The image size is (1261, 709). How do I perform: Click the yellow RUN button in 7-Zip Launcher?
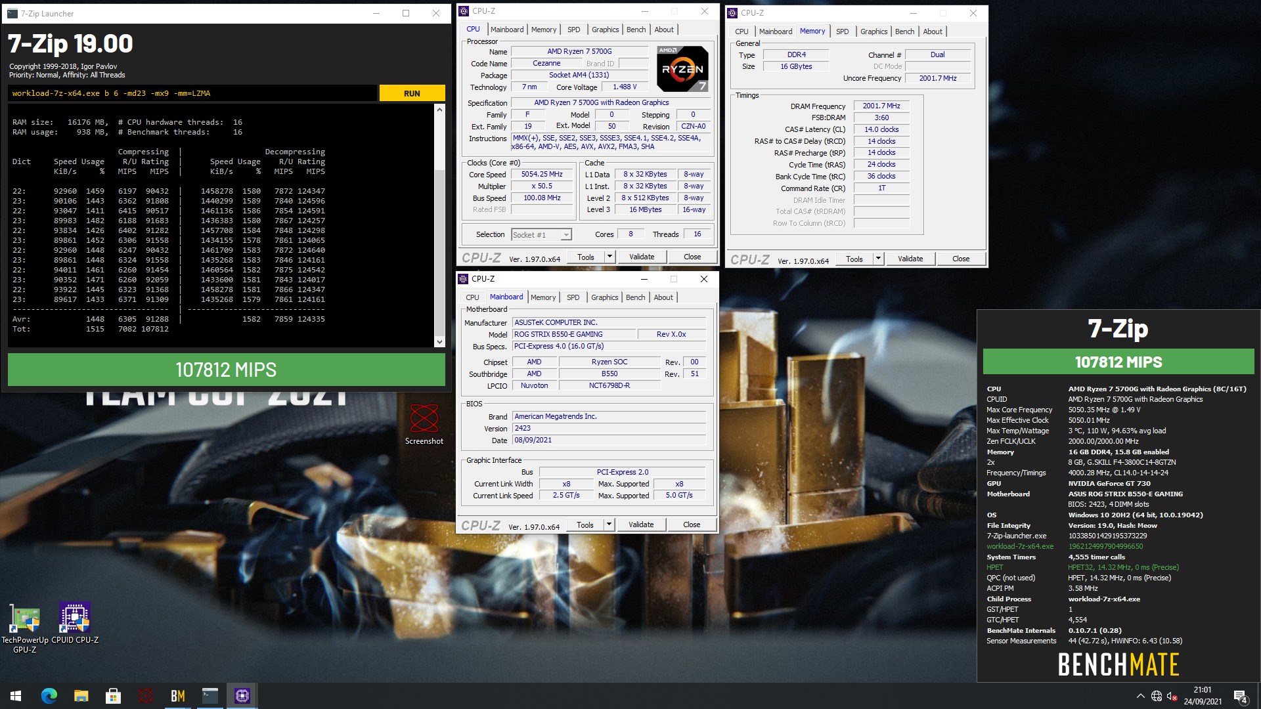pyautogui.click(x=412, y=93)
